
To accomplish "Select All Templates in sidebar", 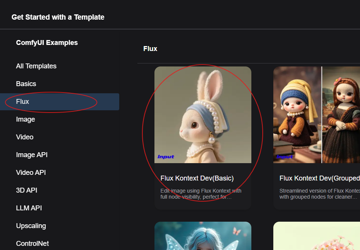I will point(36,66).
